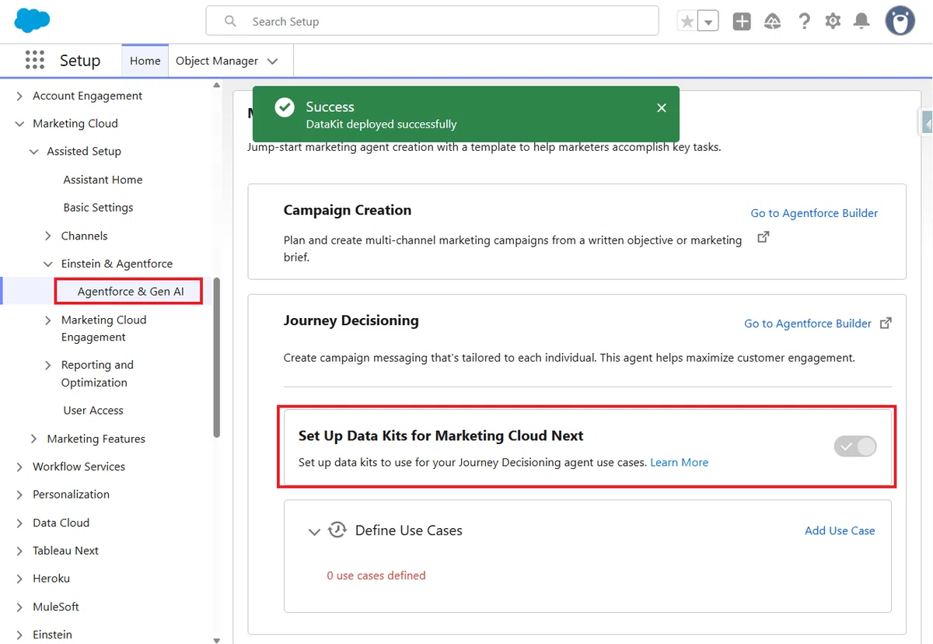This screenshot has width=933, height=644.
Task: Expand the Tableau Next node
Action: (20, 551)
